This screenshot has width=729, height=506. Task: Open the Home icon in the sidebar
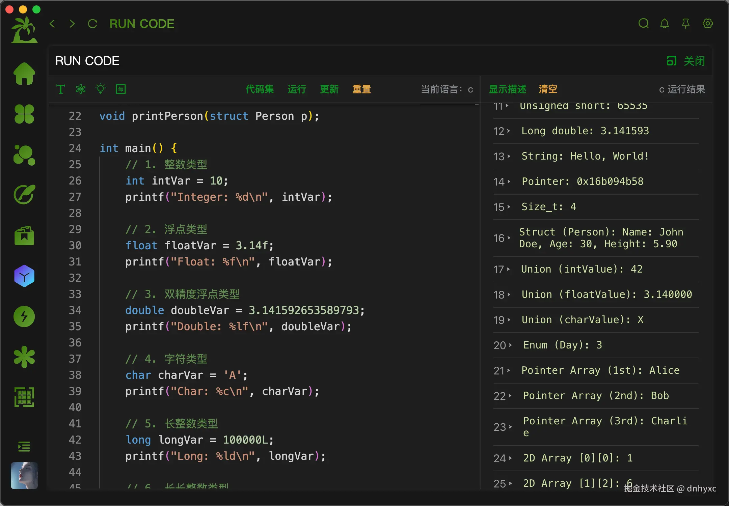click(24, 74)
